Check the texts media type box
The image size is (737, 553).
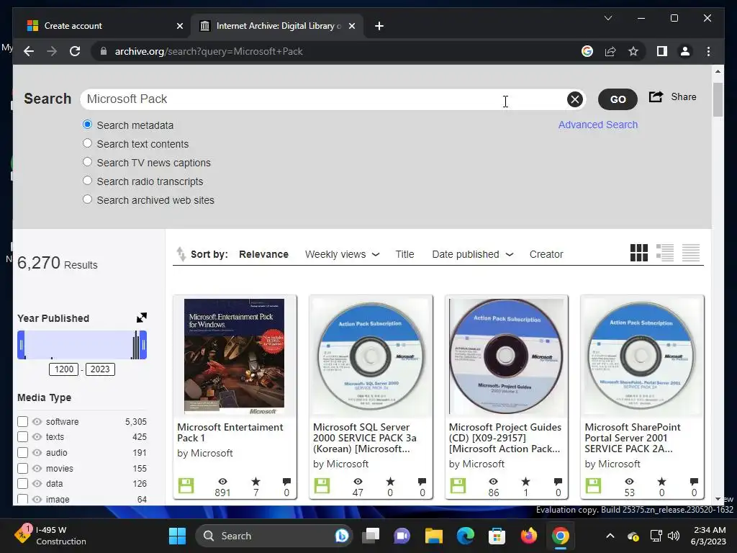click(22, 437)
